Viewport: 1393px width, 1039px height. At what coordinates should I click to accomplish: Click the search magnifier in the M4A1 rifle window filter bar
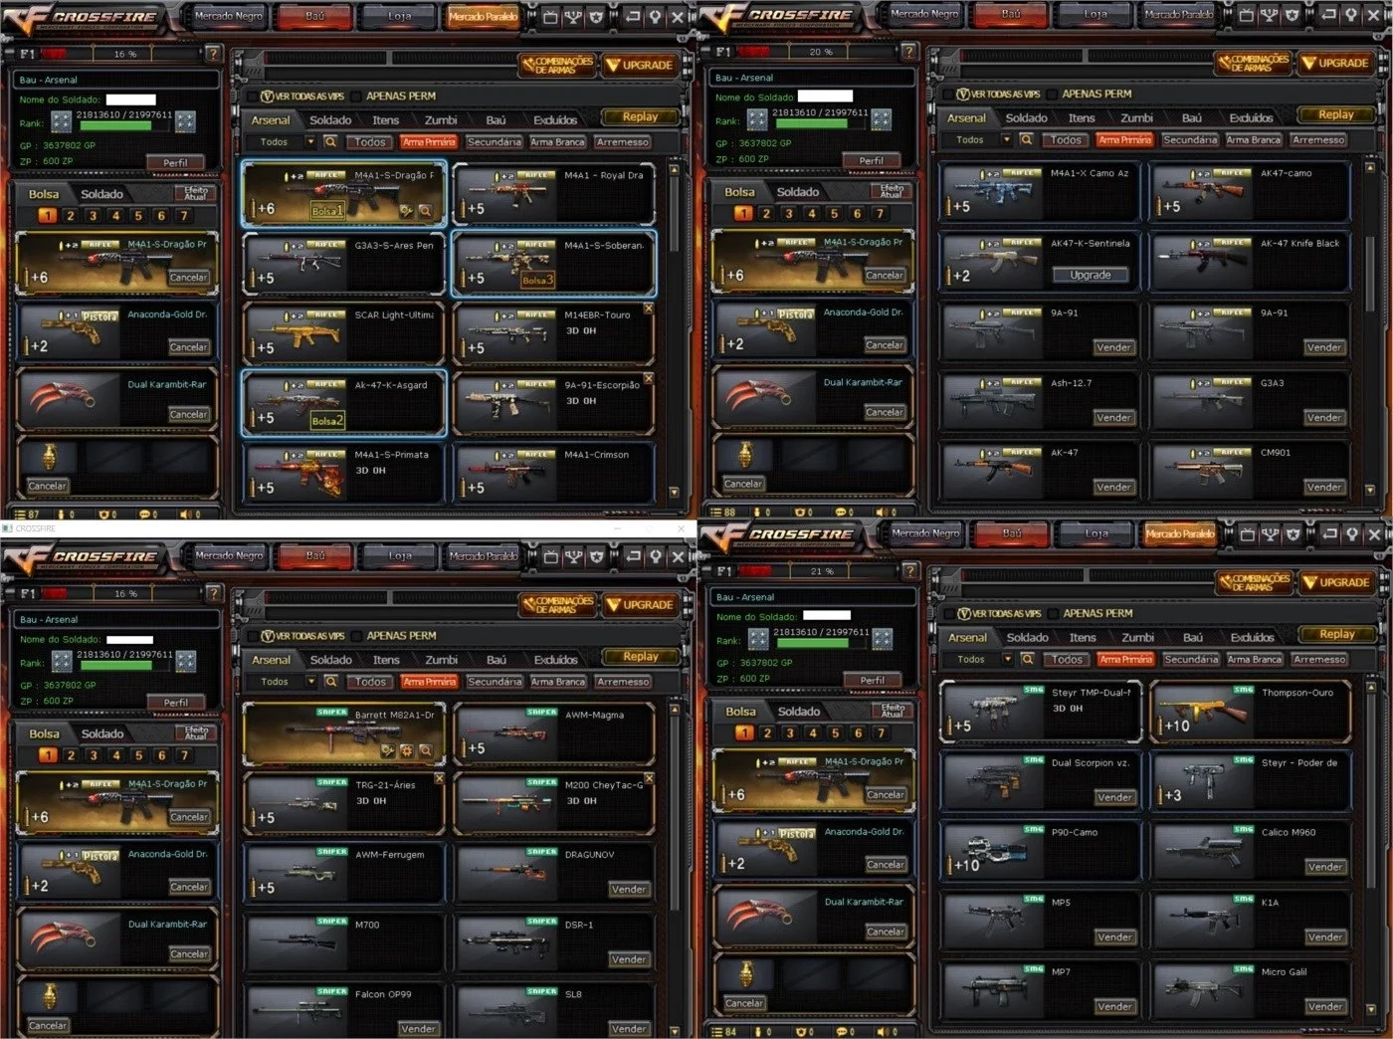pos(330,142)
